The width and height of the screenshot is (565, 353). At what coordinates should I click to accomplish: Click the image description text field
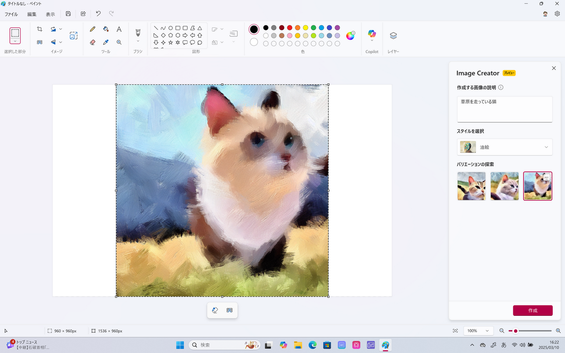pyautogui.click(x=505, y=109)
